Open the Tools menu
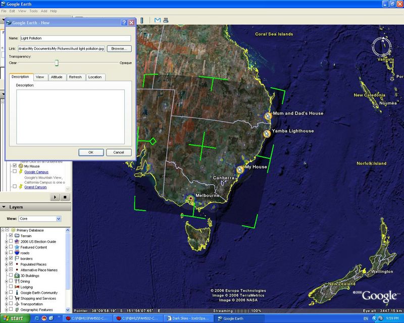Viewport: 404px width, 323px height. click(33, 11)
